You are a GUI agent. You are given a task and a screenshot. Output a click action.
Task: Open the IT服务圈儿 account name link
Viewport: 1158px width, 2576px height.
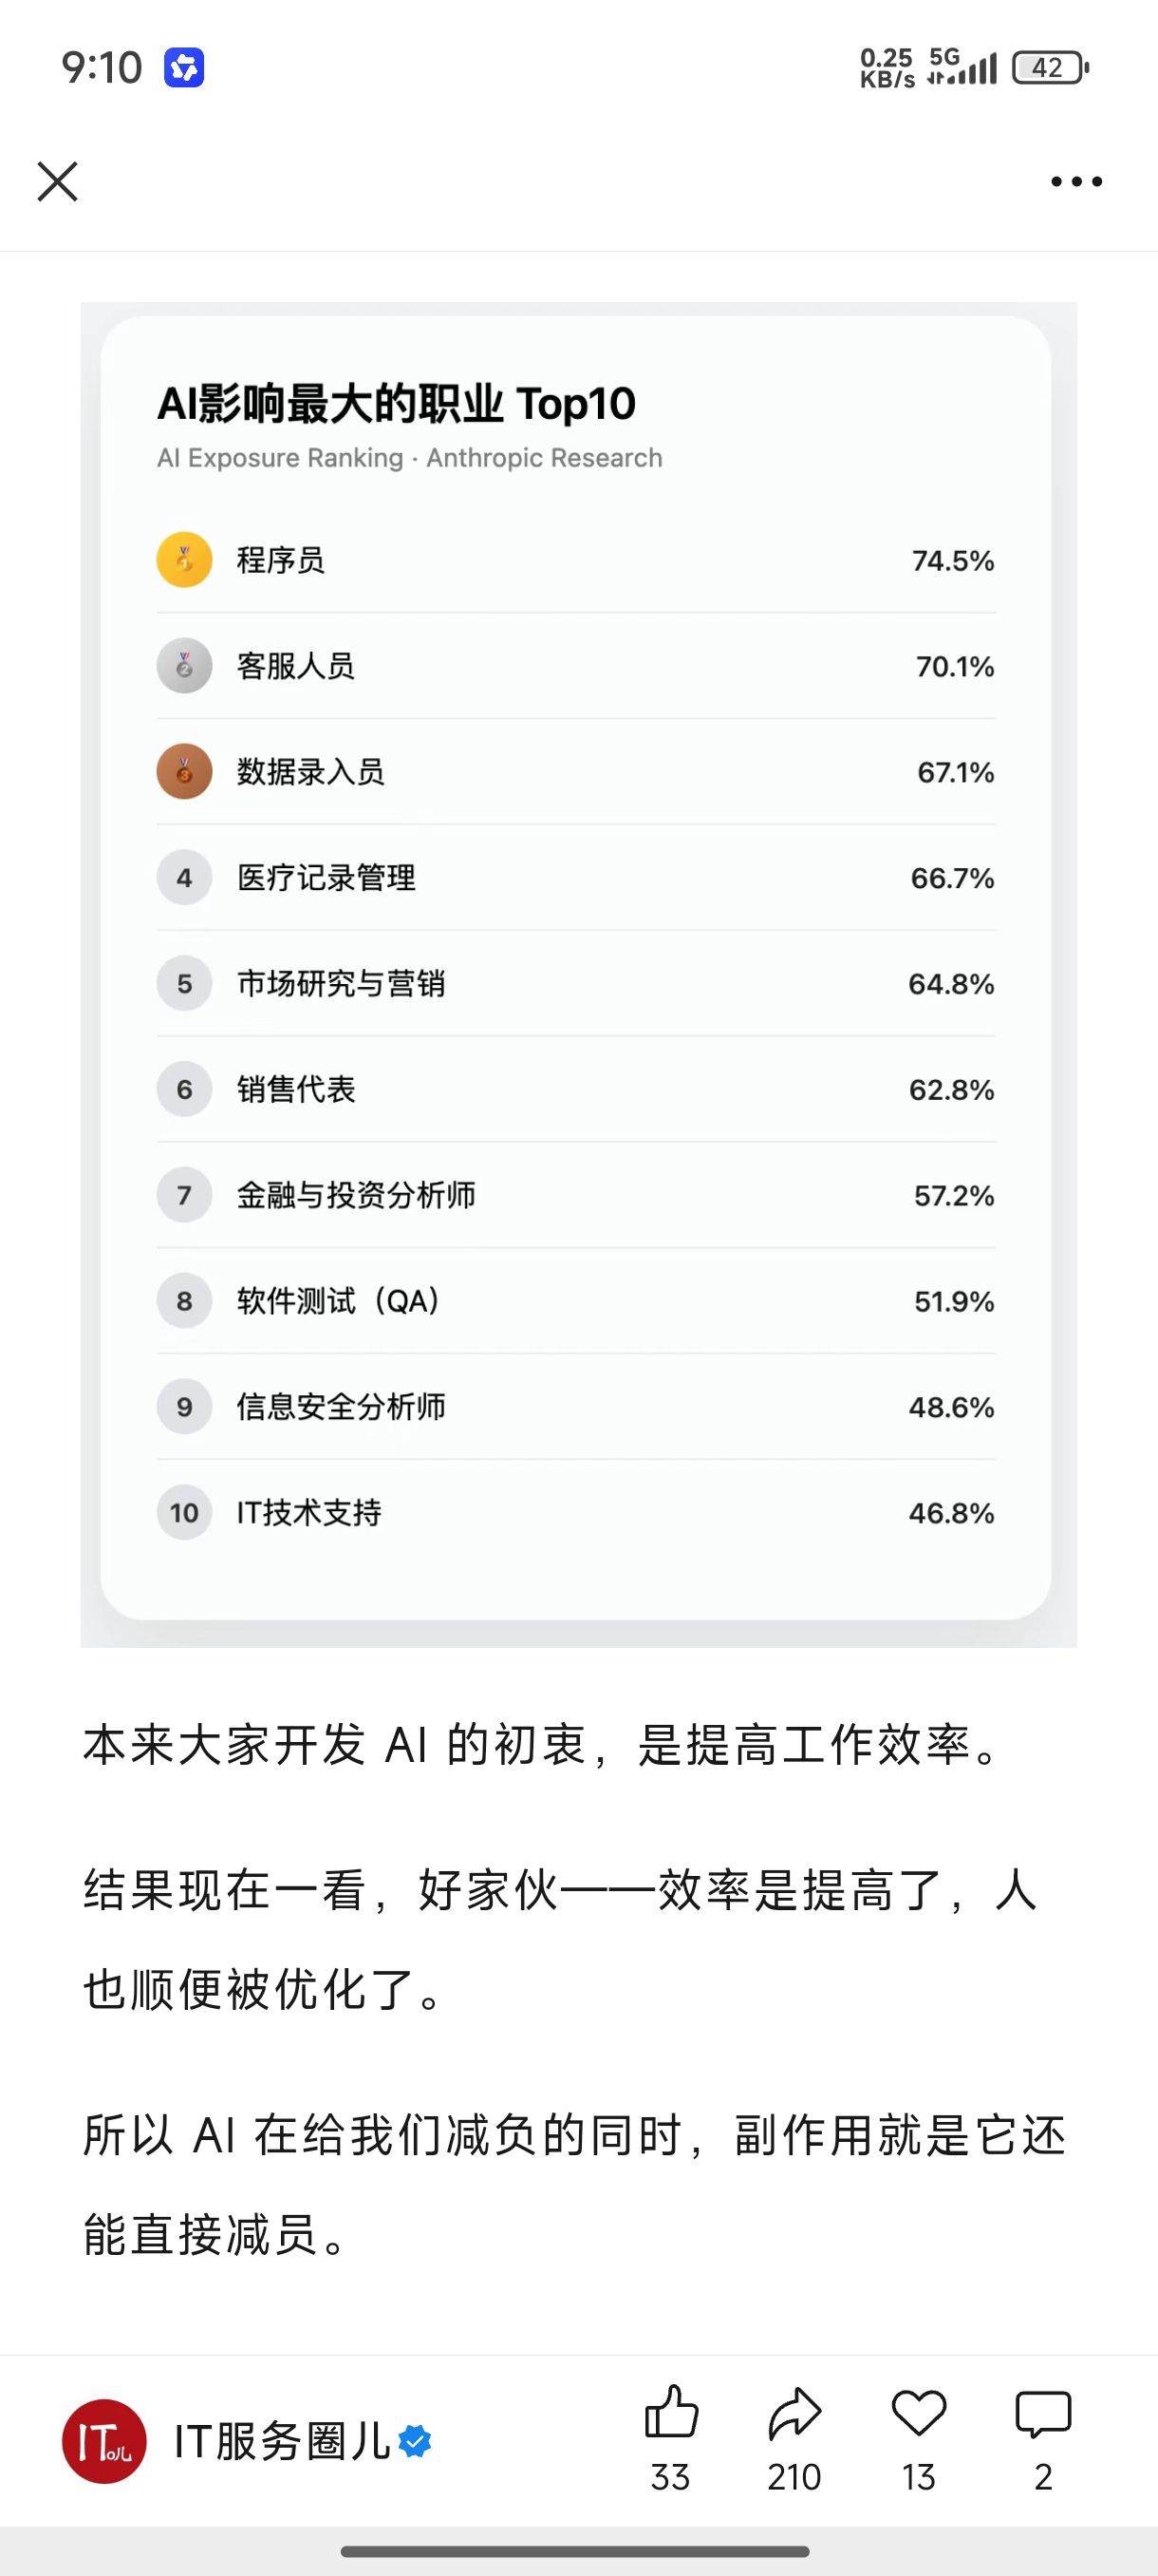point(282,2441)
